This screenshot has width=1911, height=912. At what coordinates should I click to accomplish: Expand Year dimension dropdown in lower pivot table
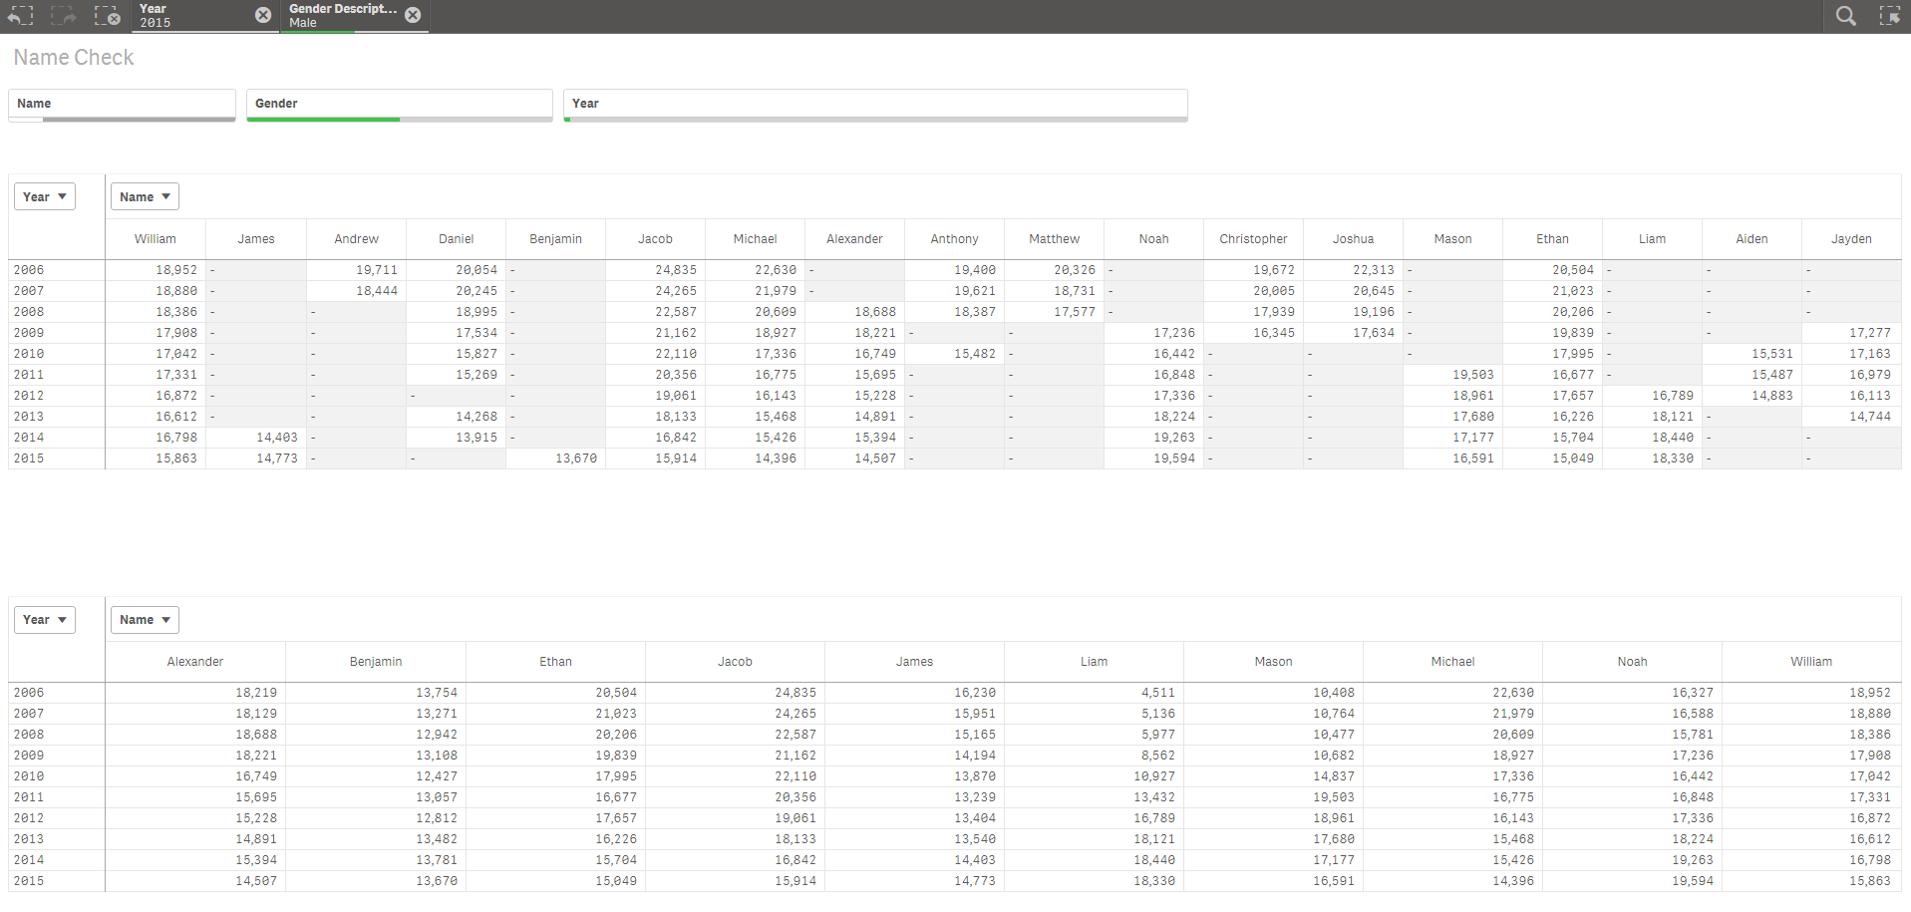point(45,620)
